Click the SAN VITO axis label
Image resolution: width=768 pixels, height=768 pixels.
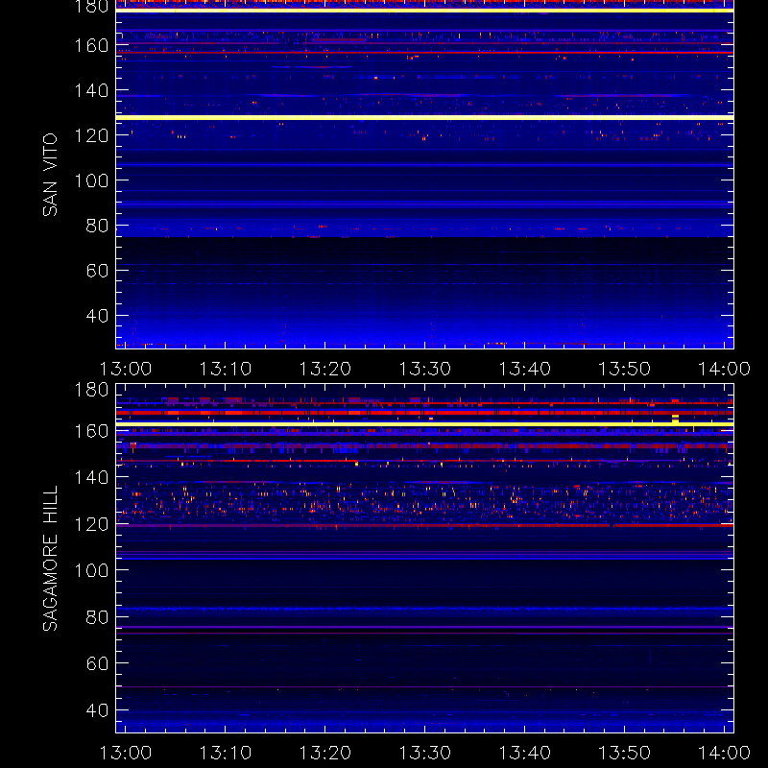tap(50, 175)
